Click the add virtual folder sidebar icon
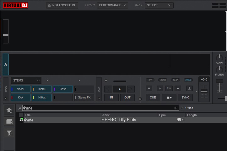The width and height of the screenshot is (227, 151). coord(9,121)
